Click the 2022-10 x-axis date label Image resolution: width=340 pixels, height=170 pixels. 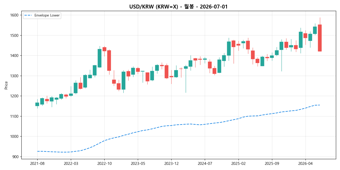pyautogui.click(x=104, y=163)
